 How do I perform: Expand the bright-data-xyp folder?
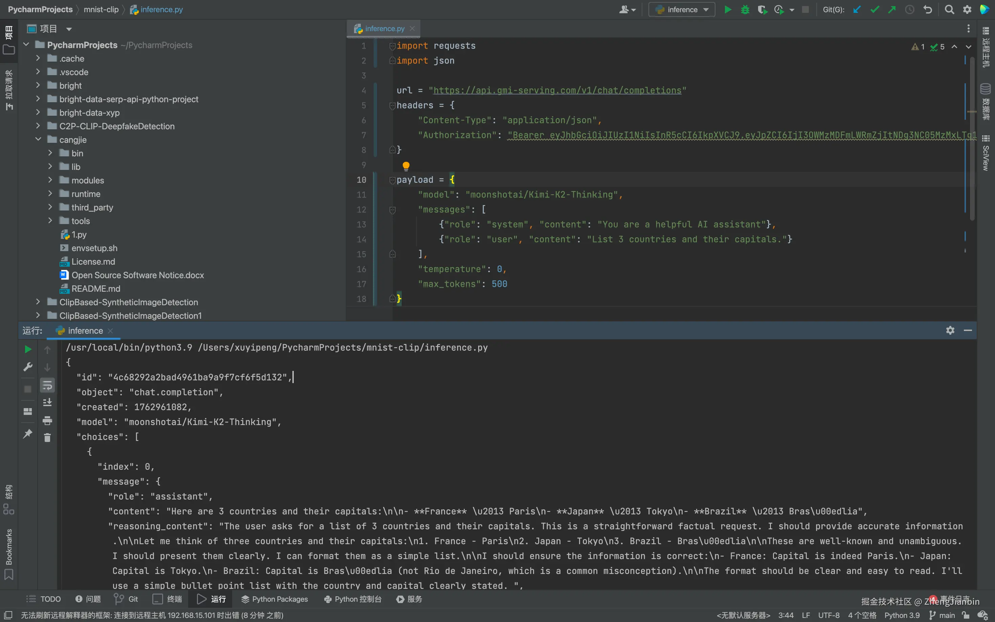(x=38, y=112)
